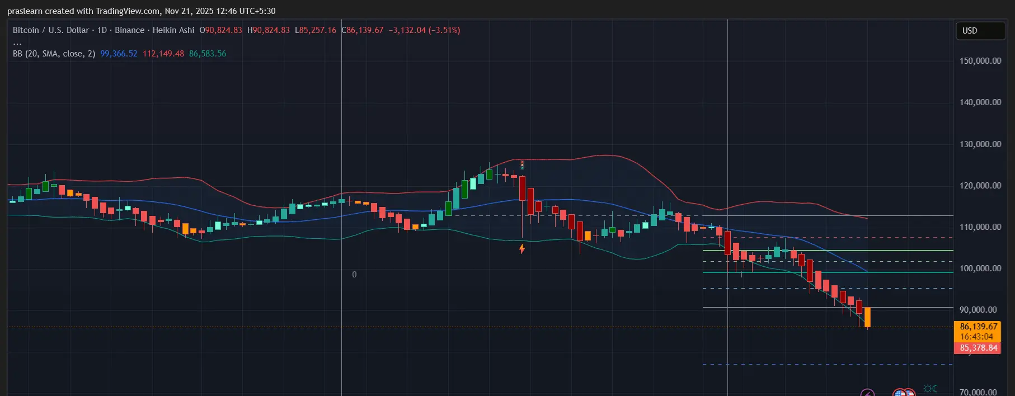Click the orange 86,139.67 current price label
This screenshot has width=1015, height=396.
(979, 327)
